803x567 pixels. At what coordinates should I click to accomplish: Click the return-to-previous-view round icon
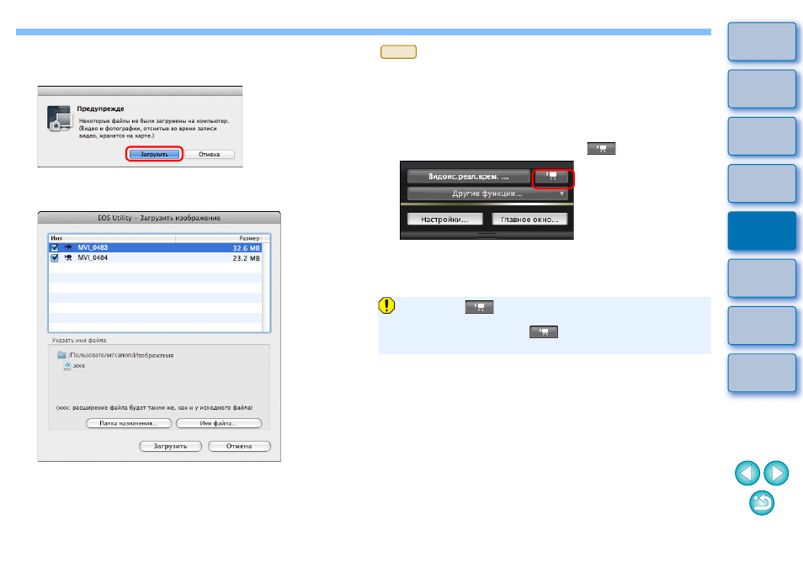tap(762, 502)
